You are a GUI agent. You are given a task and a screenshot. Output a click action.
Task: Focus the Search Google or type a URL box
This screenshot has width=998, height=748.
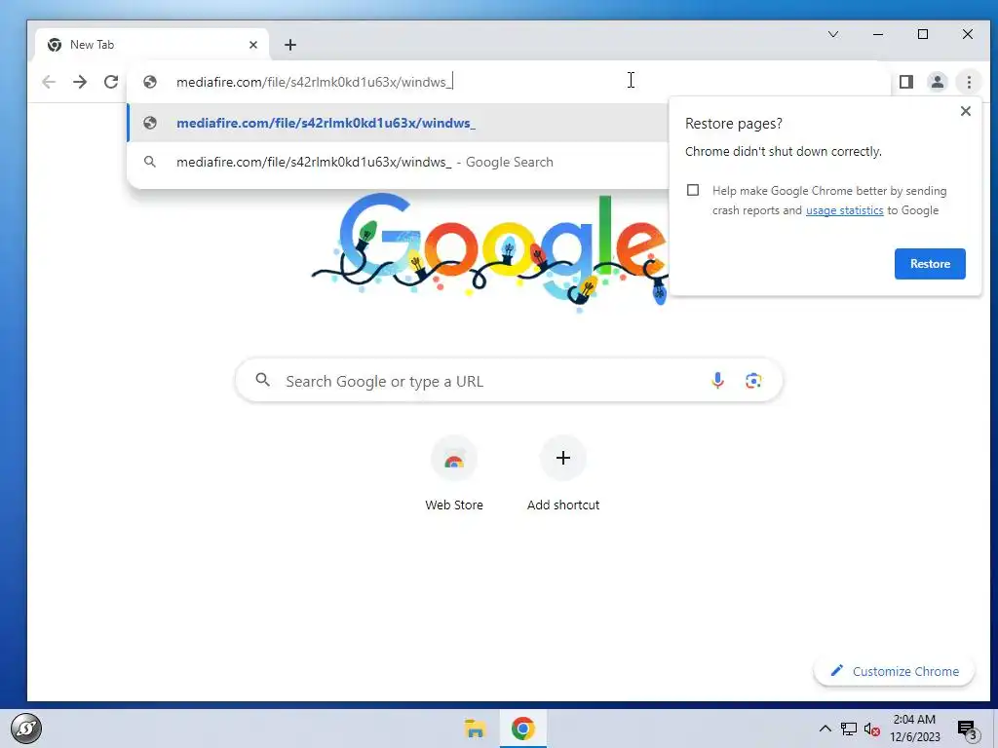pyautogui.click(x=509, y=381)
